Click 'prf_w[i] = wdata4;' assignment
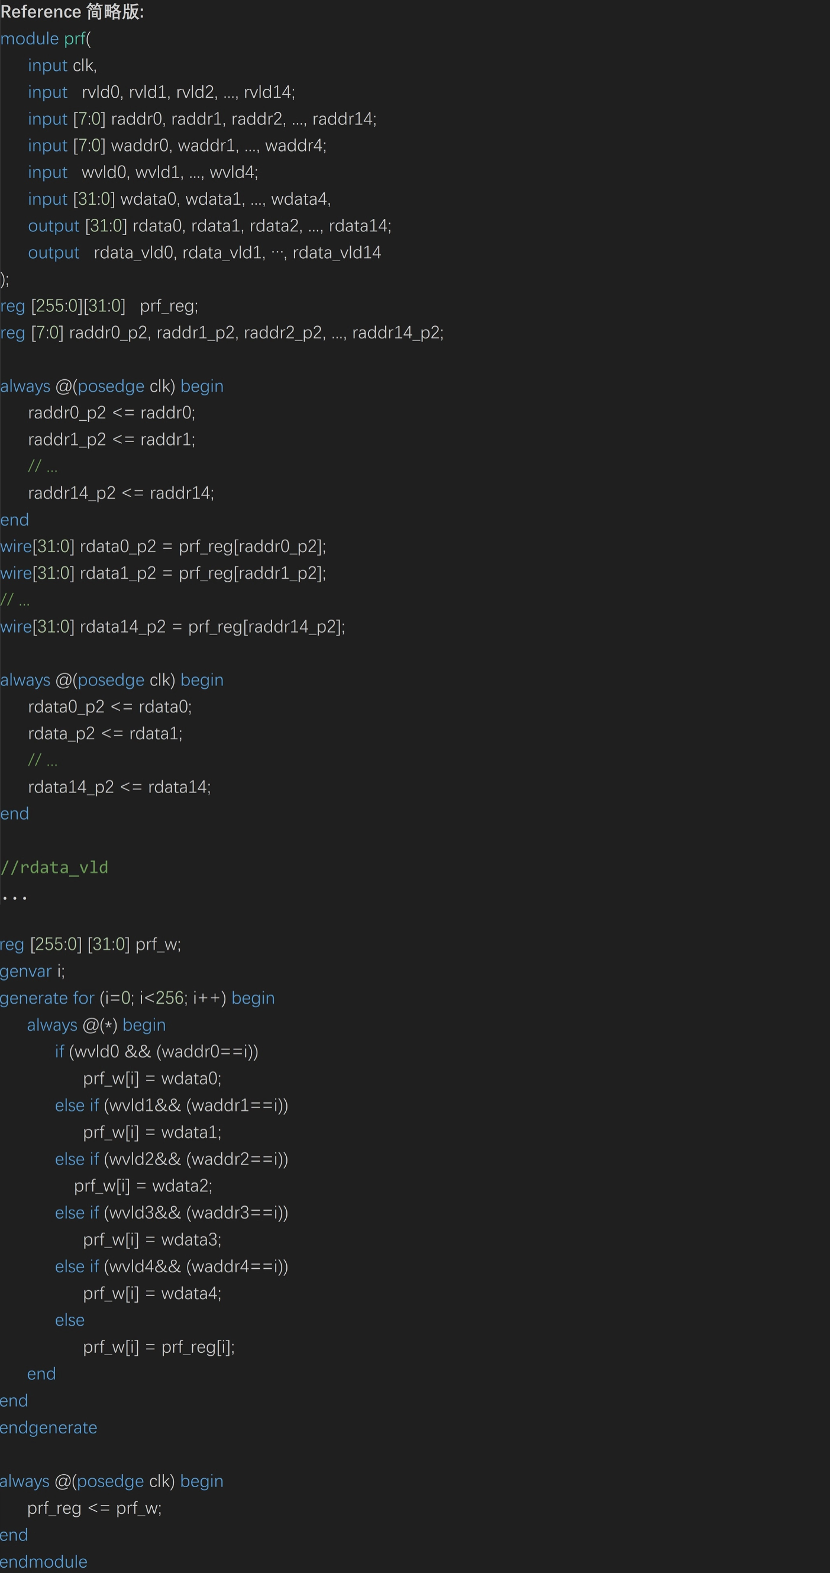The height and width of the screenshot is (1573, 830). (x=152, y=1293)
